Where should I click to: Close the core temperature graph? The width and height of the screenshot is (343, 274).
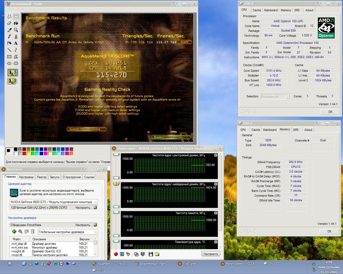click(216, 242)
